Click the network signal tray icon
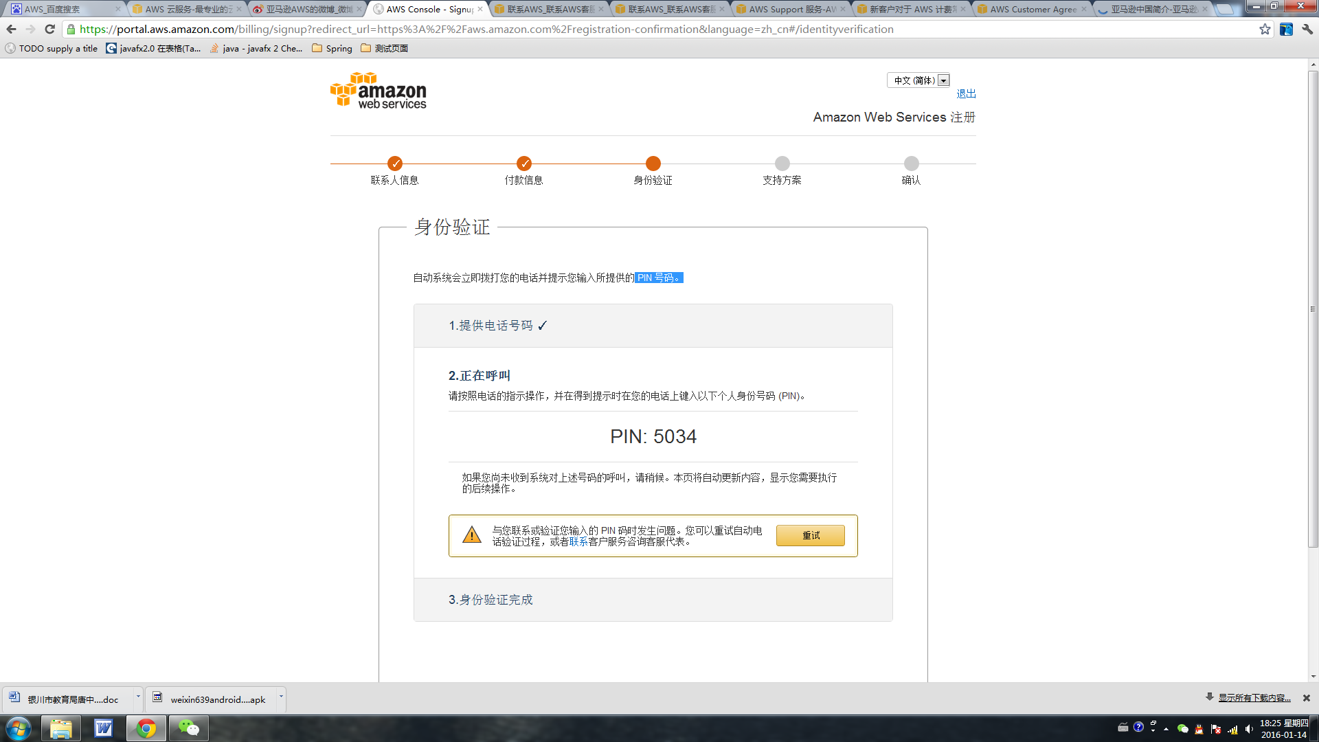Image resolution: width=1319 pixels, height=742 pixels. (1232, 729)
